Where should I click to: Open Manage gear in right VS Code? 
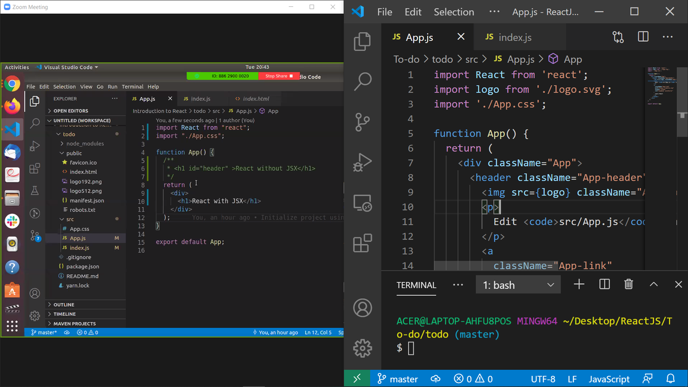[x=362, y=348]
